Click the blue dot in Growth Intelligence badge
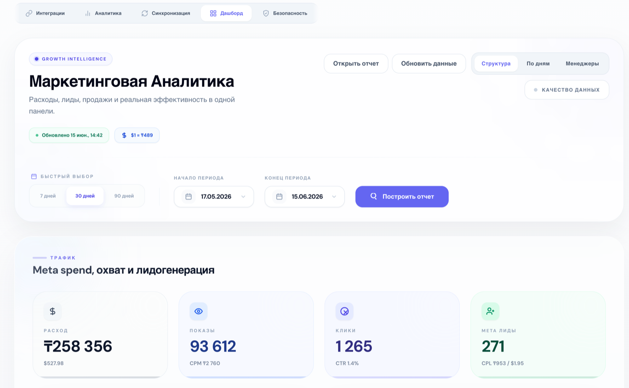The height and width of the screenshot is (388, 629). (36, 59)
